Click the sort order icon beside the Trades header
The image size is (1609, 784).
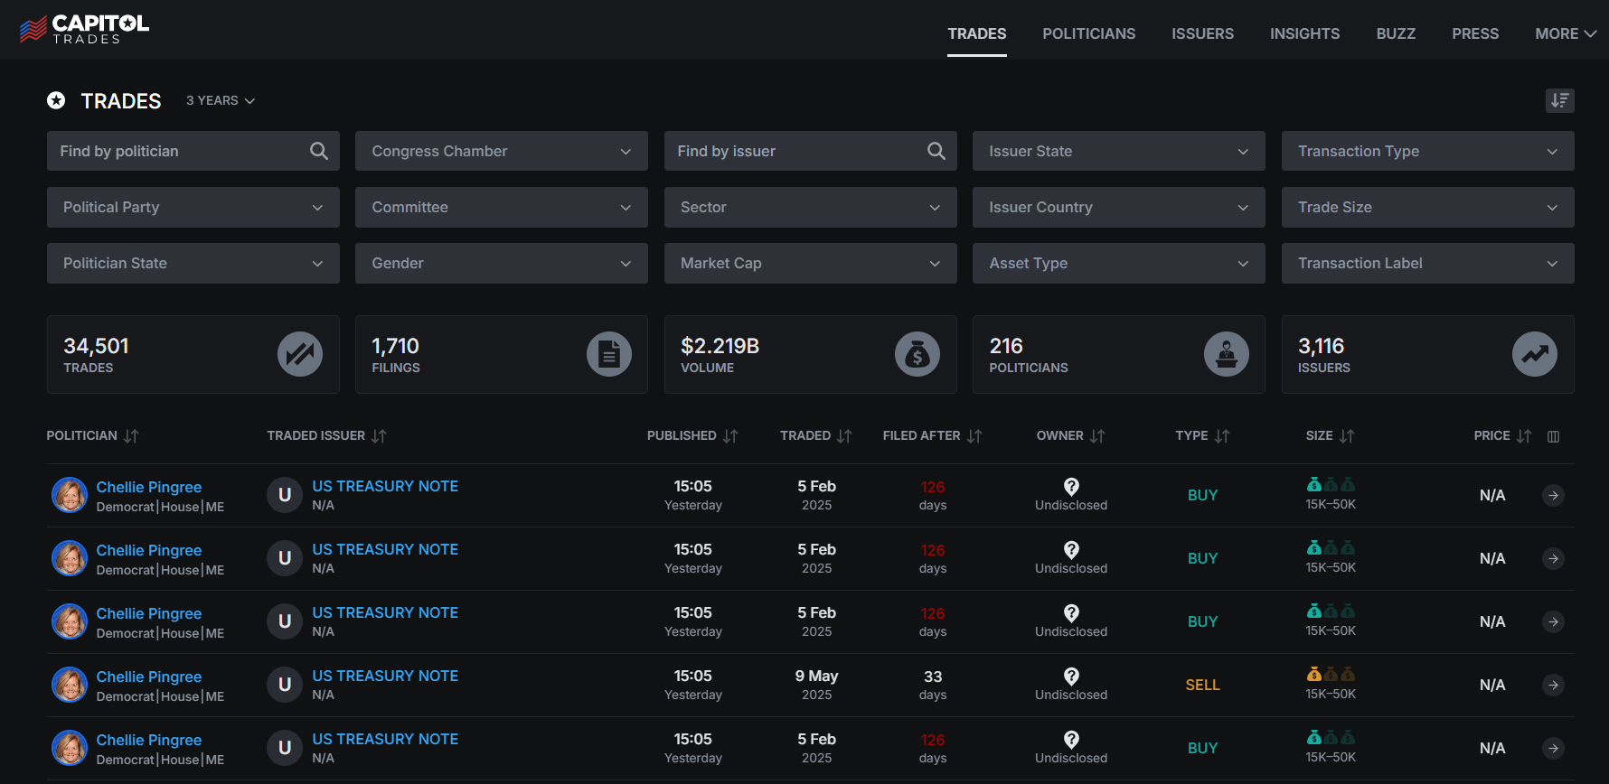click(x=1559, y=100)
